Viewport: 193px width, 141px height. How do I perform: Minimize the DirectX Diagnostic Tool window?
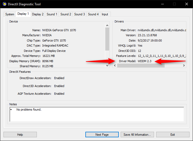click(x=163, y=4)
